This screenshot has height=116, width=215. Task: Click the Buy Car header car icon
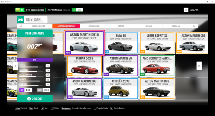tap(20, 20)
